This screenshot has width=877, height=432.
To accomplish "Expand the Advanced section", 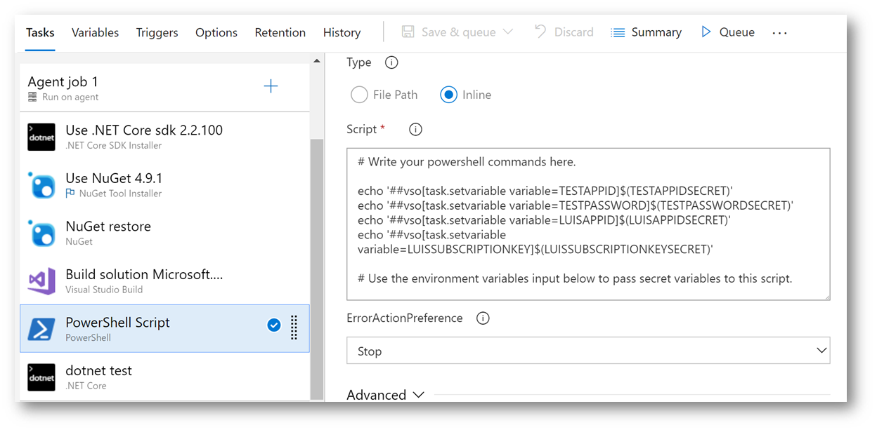I will 385,395.
